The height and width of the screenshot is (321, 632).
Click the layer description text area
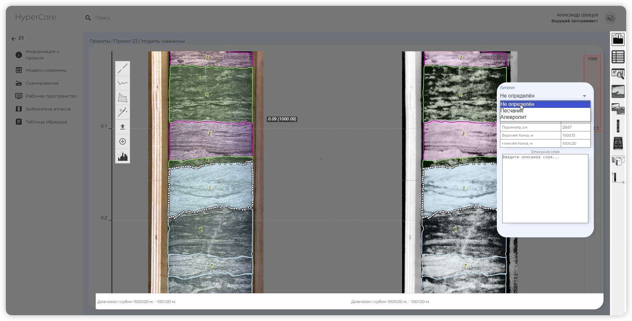click(545, 189)
